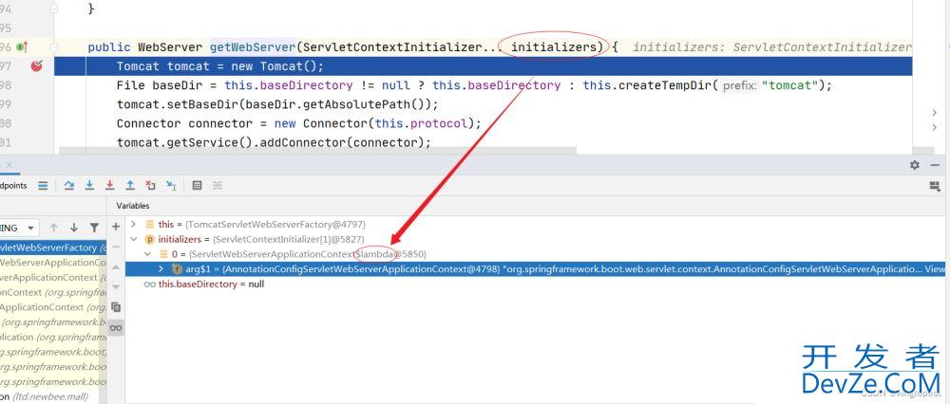This screenshot has height=404, width=950.
Task: Open the debug panel settings gear
Action: click(x=915, y=165)
